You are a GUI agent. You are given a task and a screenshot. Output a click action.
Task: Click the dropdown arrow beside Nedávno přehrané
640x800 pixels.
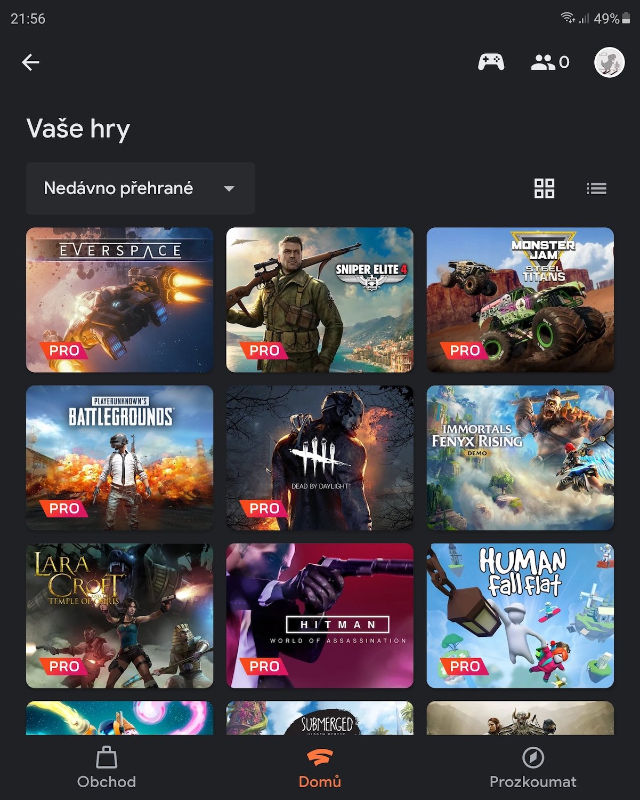coord(229,189)
